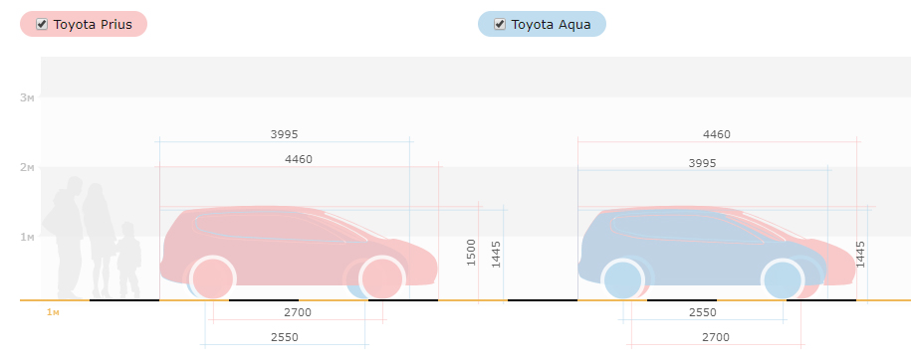
Task: Click the 4460 length label above left car
Action: tap(299, 159)
